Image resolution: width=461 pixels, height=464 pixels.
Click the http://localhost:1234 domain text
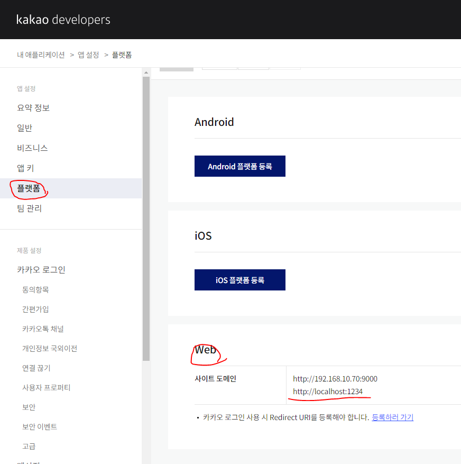click(x=328, y=392)
